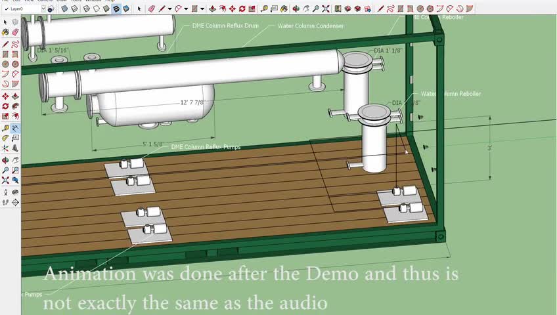Select Tape Measure in left toolbar

(x=5, y=128)
